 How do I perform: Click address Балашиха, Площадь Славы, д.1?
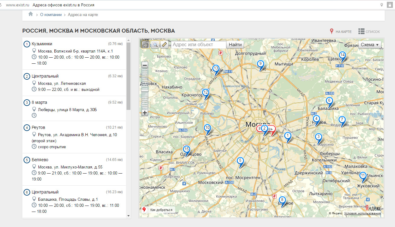68,200
